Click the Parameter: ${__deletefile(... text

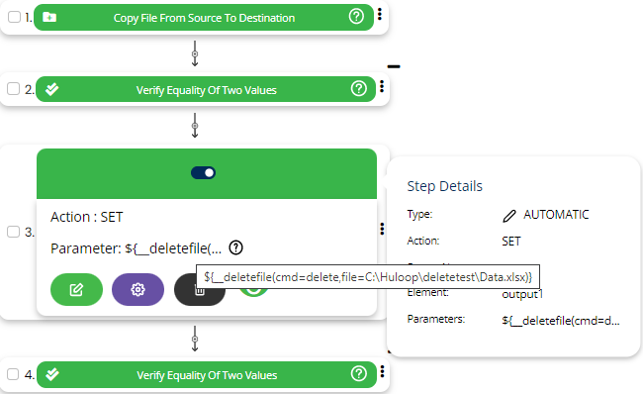(x=137, y=248)
